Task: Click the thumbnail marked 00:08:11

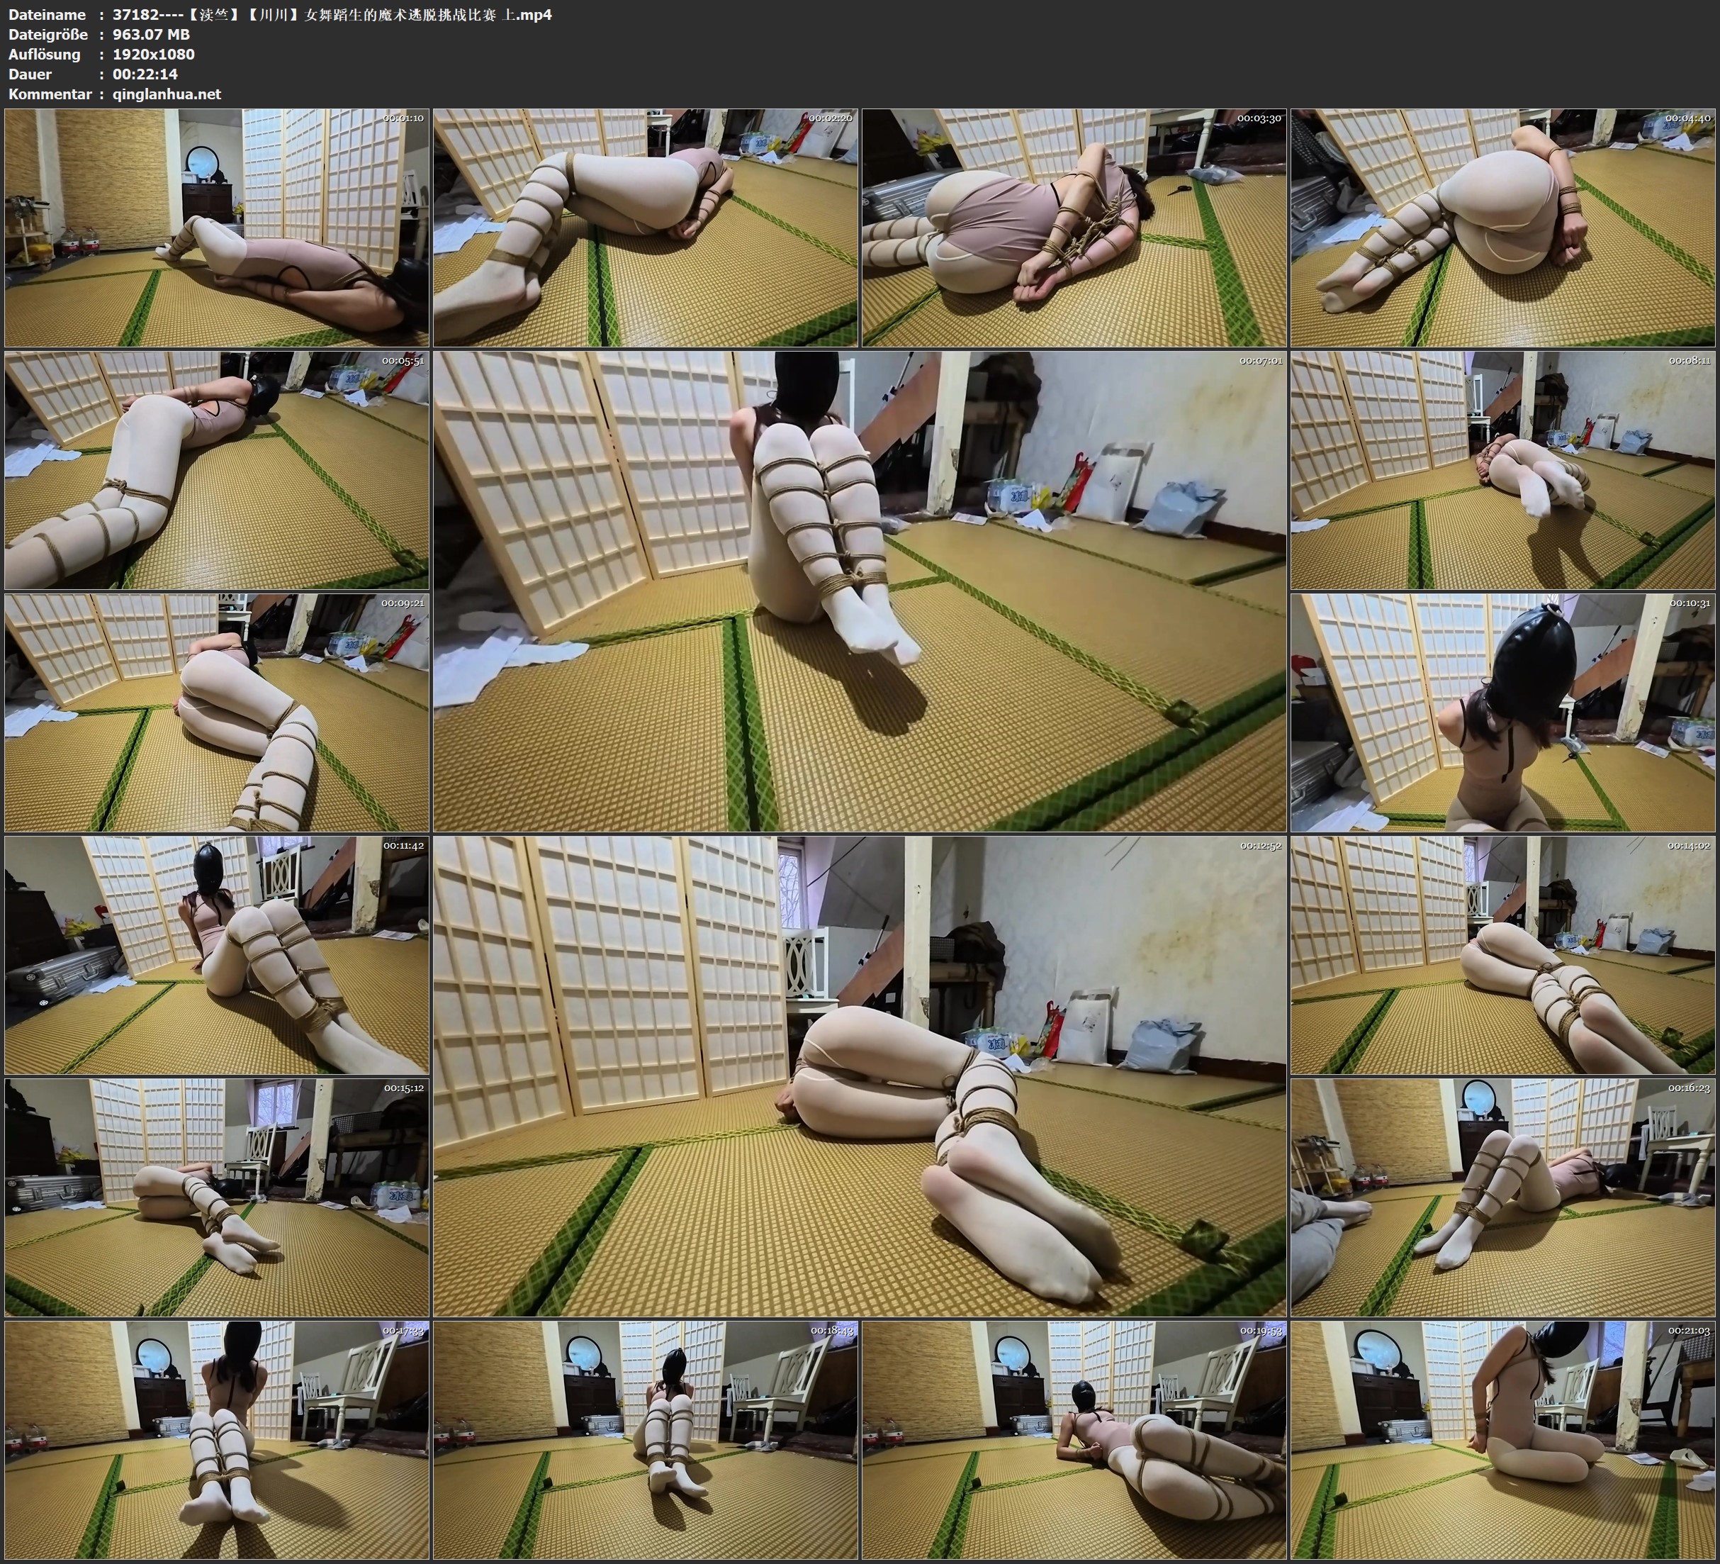Action: point(1502,470)
